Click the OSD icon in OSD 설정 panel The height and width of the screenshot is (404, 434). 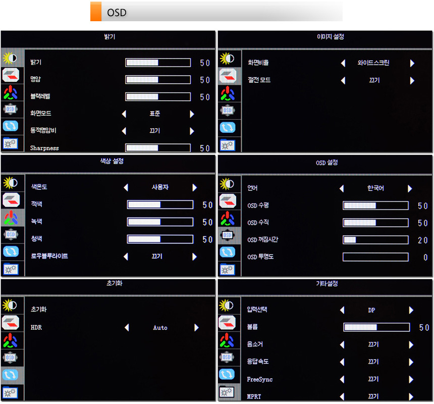[x=227, y=235]
